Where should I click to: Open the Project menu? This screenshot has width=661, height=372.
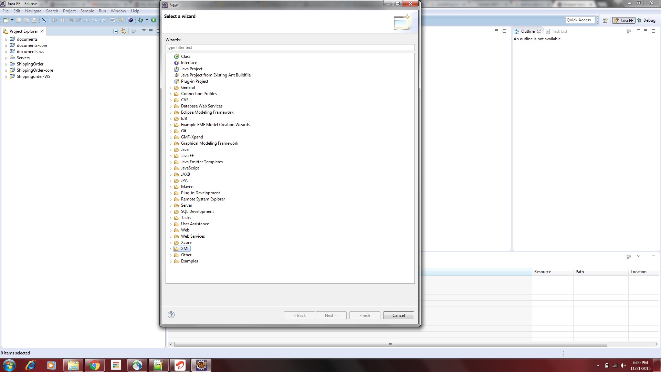coord(69,11)
